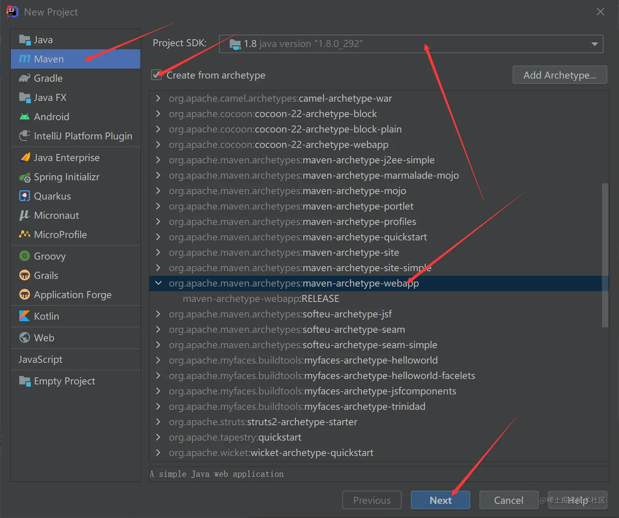Select myfaces-archetype-trinidad row text
Viewport: 619px width, 518px height.
[x=297, y=407]
